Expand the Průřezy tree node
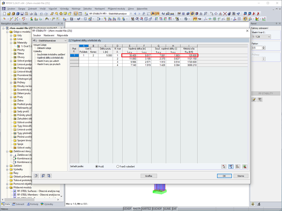The width and height of the screenshot is (282, 211). [11, 83]
